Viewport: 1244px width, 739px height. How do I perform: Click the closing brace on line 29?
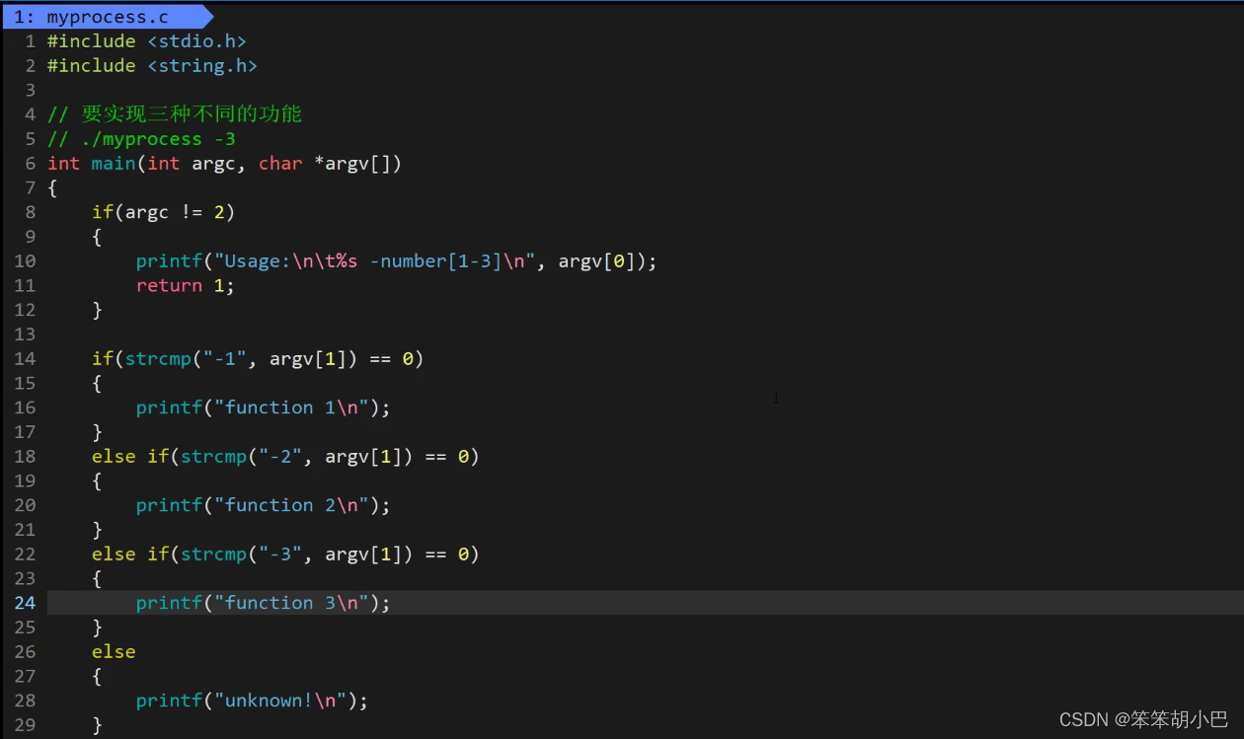97,725
